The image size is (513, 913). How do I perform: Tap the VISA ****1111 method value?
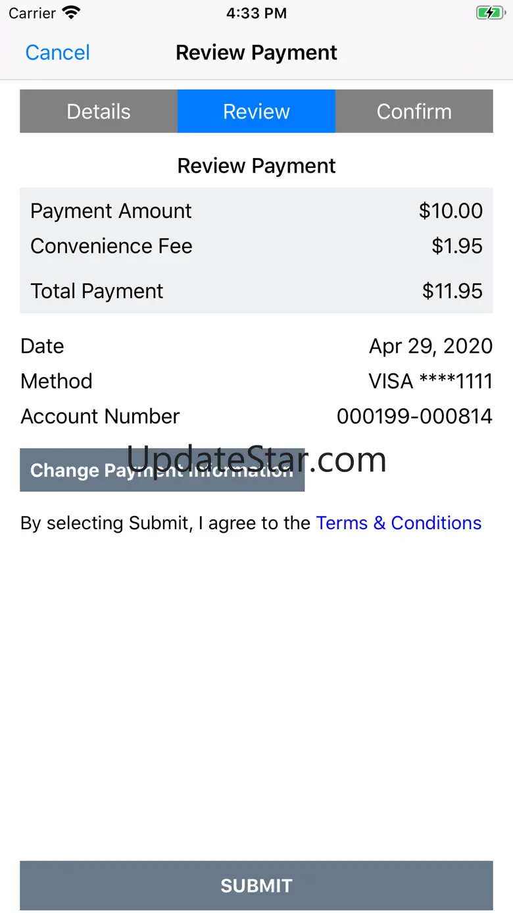click(430, 381)
